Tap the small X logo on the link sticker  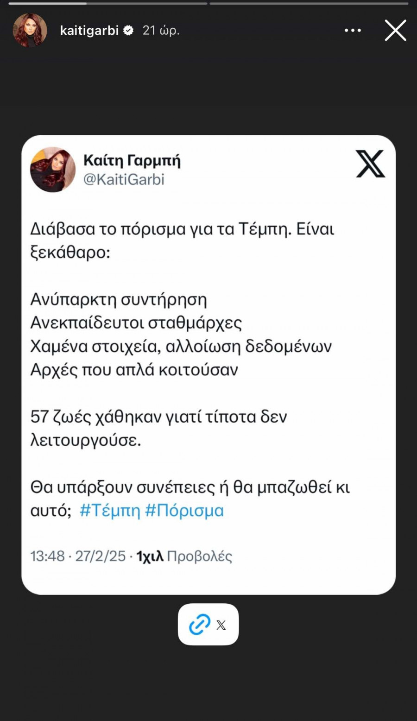(x=221, y=625)
